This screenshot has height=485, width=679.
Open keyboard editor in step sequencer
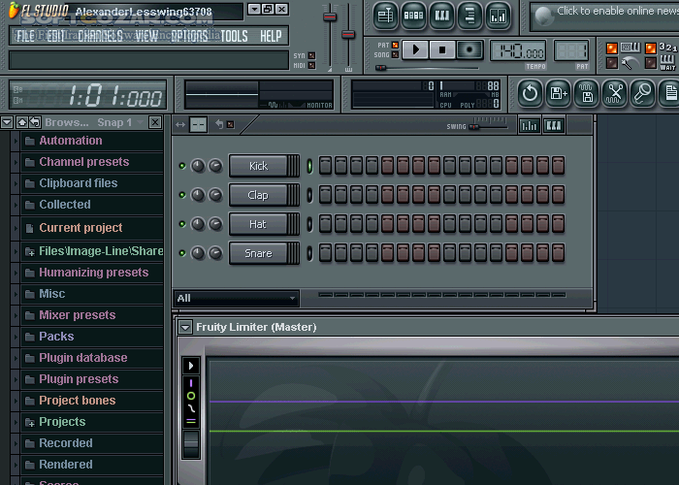click(554, 126)
